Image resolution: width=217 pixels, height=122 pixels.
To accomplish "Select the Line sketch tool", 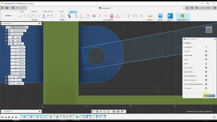I will [20, 16].
